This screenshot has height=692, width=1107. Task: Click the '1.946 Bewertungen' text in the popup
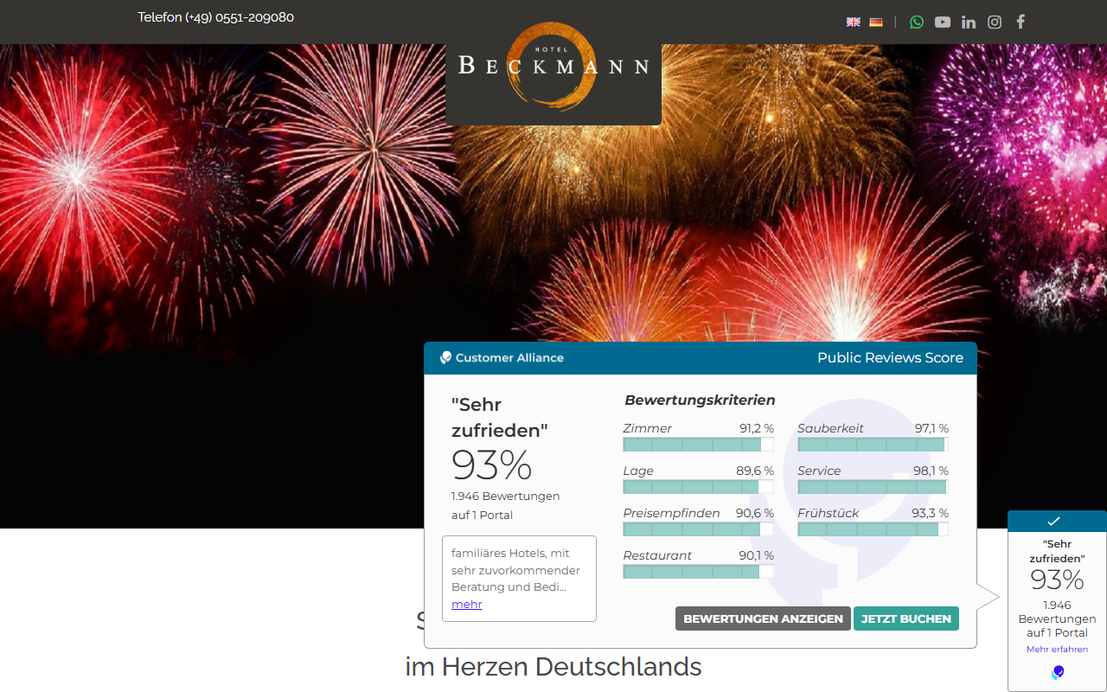tap(505, 497)
